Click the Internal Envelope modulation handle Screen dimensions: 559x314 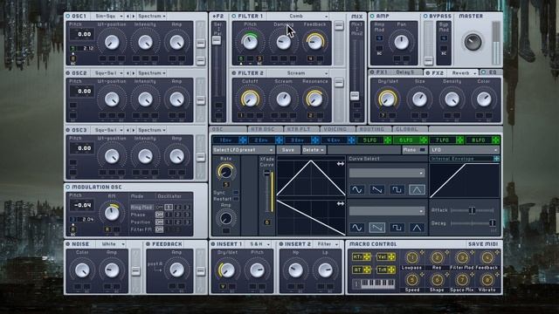click(x=497, y=159)
